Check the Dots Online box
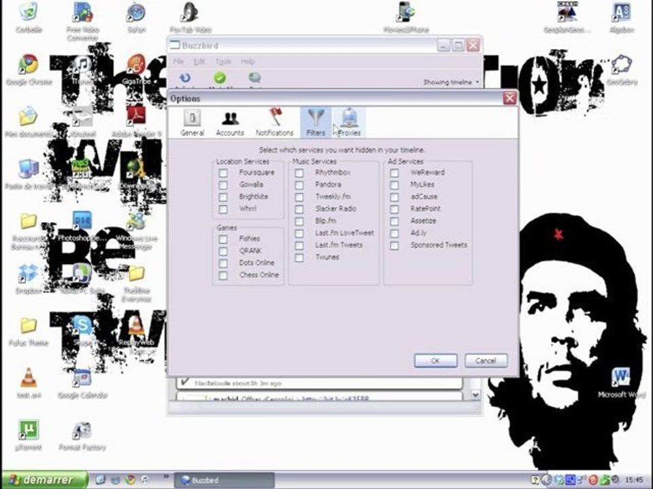This screenshot has width=653, height=489. point(223,264)
